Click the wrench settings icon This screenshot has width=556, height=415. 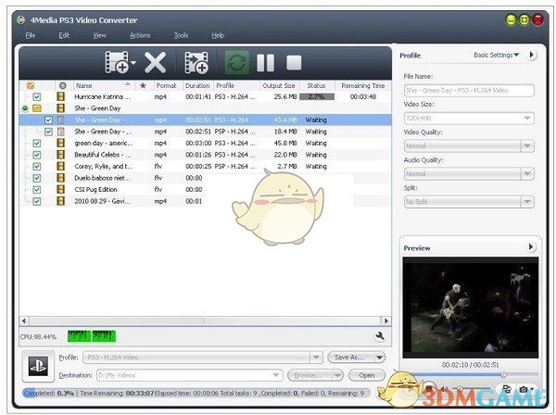380,335
